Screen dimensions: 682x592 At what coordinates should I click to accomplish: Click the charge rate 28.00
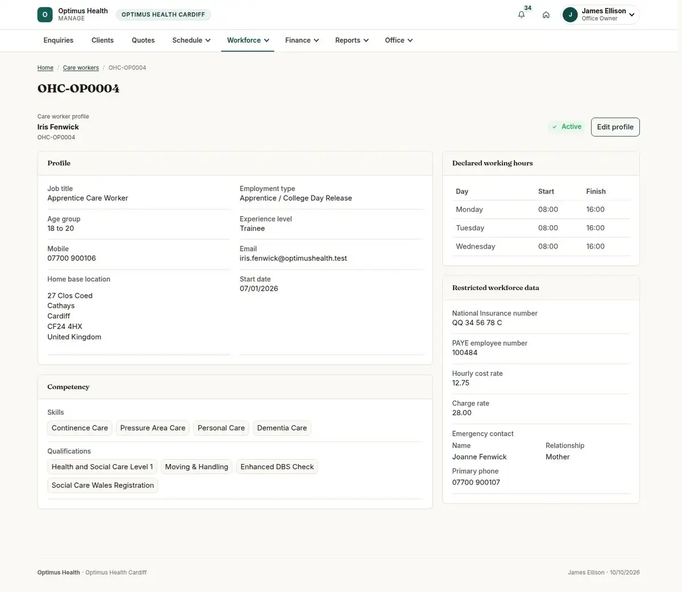(462, 413)
